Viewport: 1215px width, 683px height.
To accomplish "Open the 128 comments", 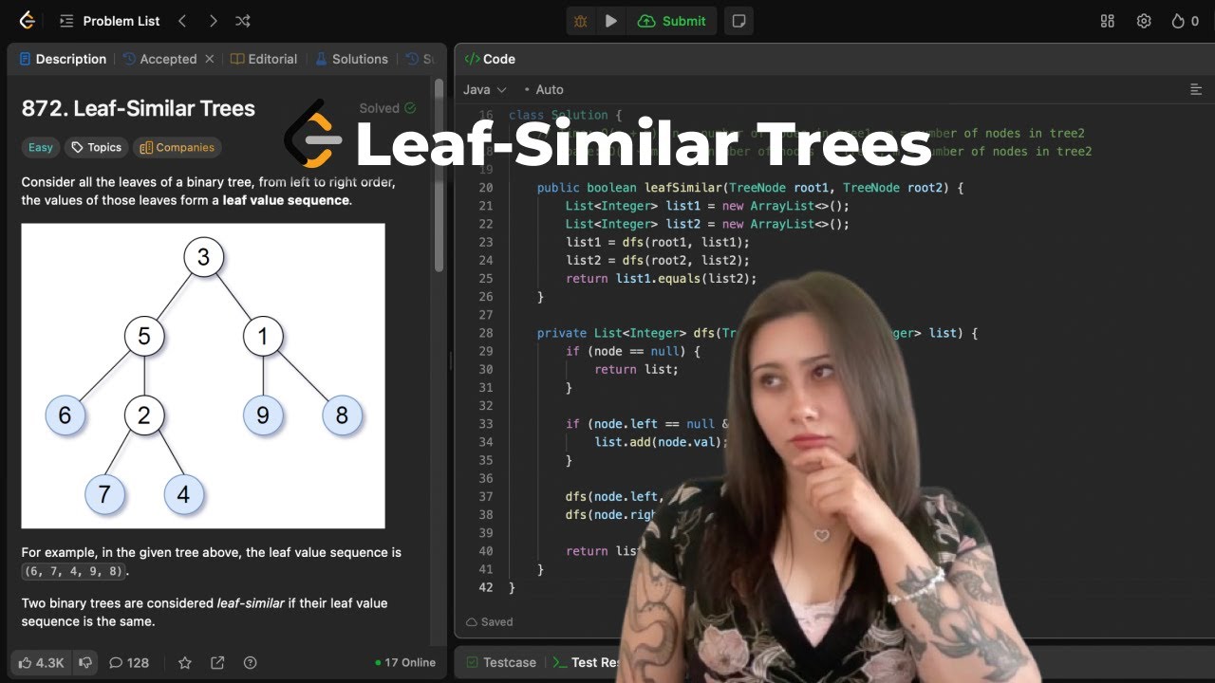I will (129, 662).
